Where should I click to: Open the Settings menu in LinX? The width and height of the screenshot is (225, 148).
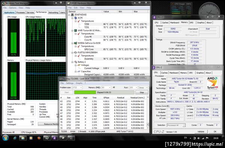(70, 83)
